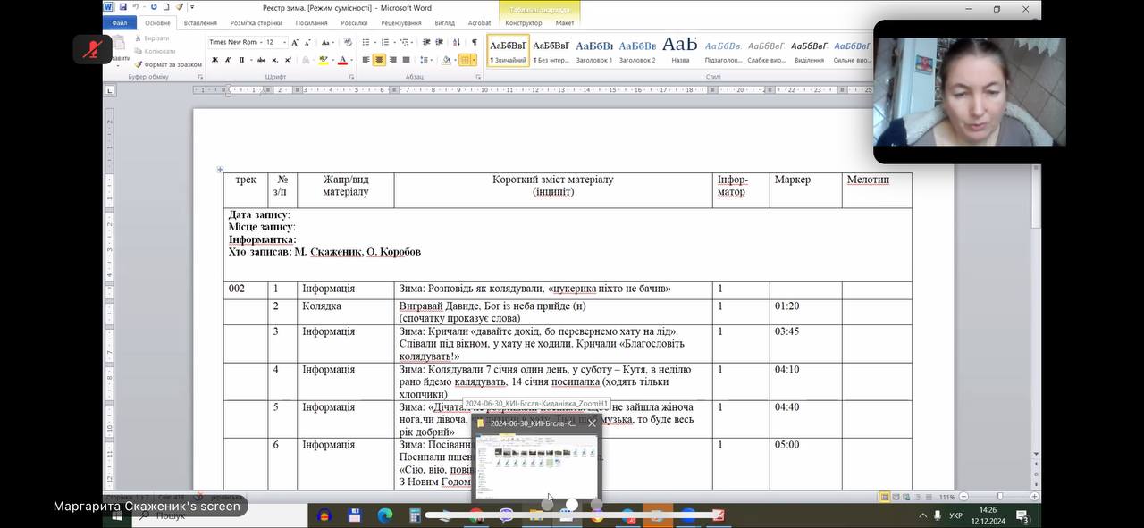Center align the paragraph text
This screenshot has height=528, width=1144.
coord(379,60)
